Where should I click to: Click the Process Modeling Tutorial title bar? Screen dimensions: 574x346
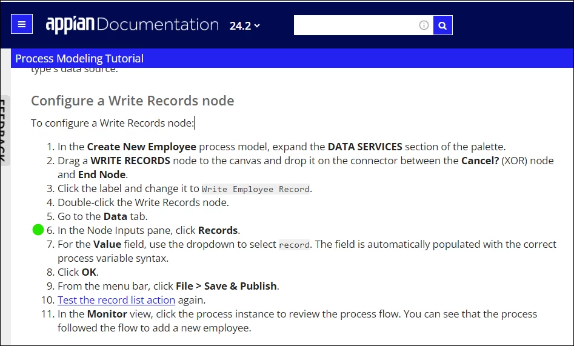(292, 58)
